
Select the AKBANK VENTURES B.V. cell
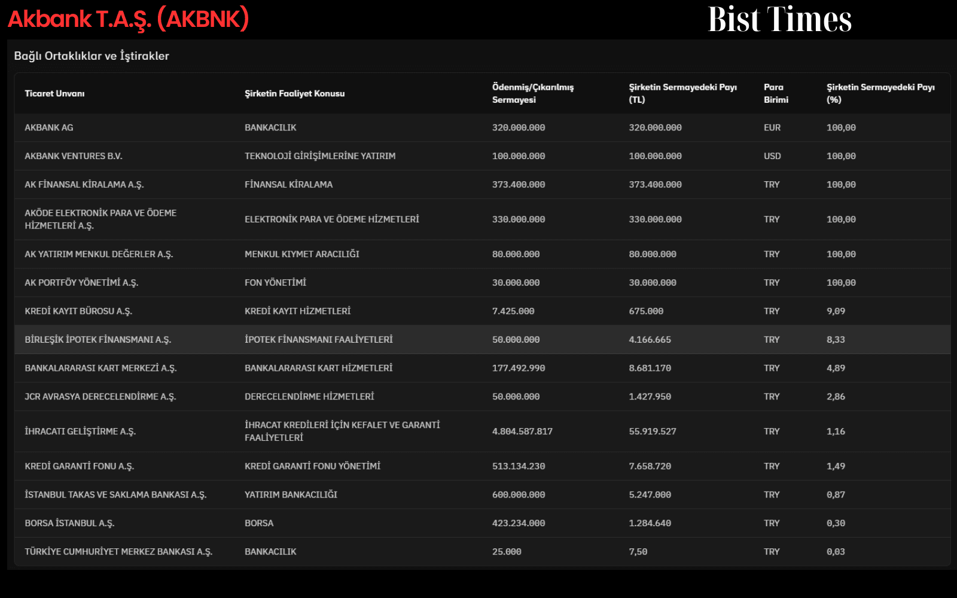[x=74, y=156]
